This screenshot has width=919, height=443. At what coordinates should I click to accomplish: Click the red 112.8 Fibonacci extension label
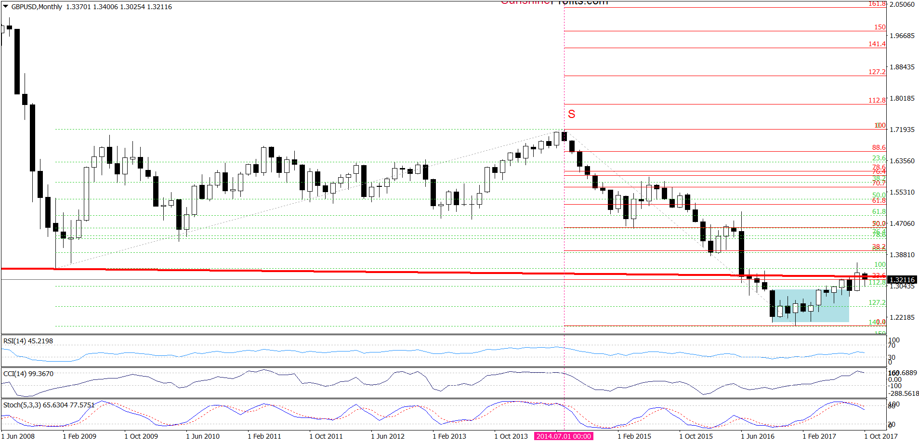(x=877, y=100)
